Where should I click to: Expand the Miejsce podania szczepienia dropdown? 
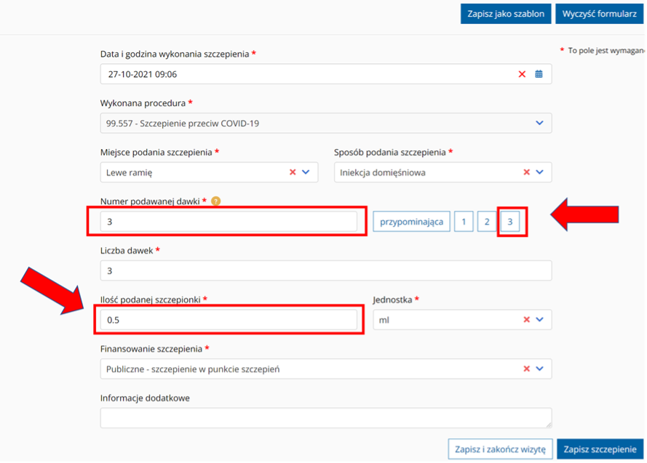tap(306, 172)
